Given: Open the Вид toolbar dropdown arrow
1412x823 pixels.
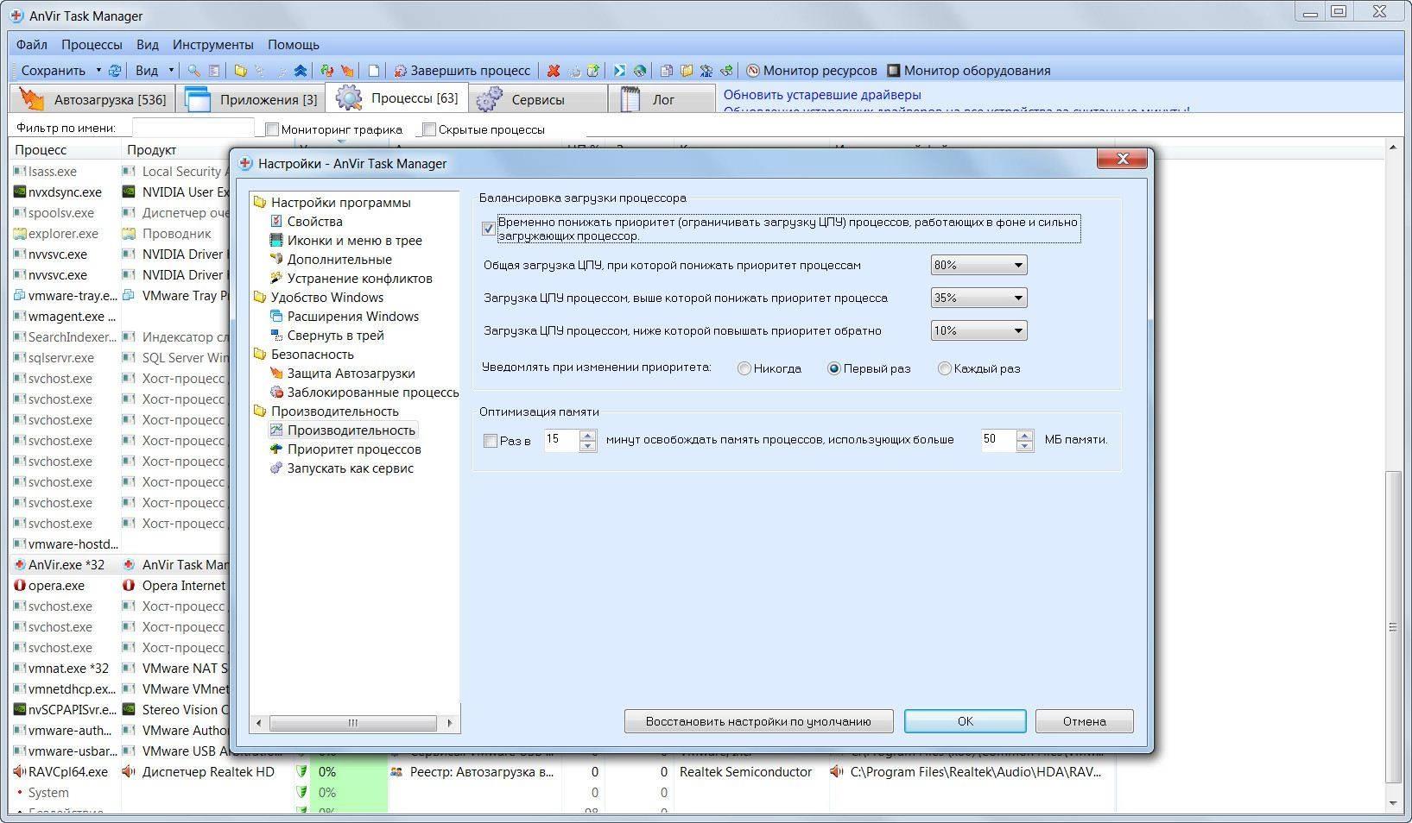Looking at the screenshot, I should [171, 71].
